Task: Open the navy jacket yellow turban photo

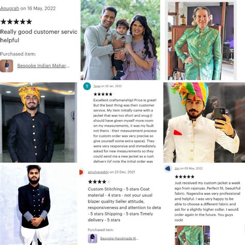Action: [x=38, y=122]
